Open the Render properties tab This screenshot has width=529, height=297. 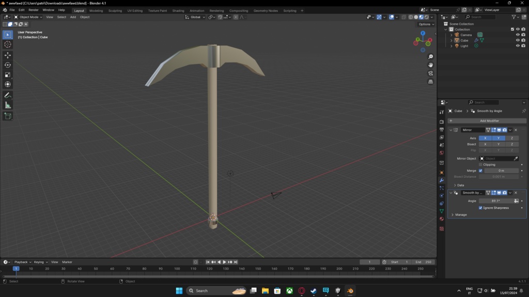coord(442,122)
